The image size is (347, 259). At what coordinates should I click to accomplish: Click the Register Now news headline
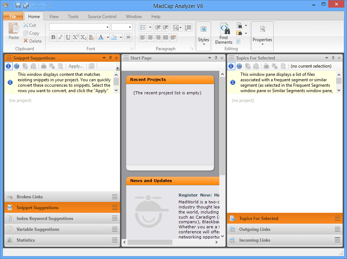199,195
